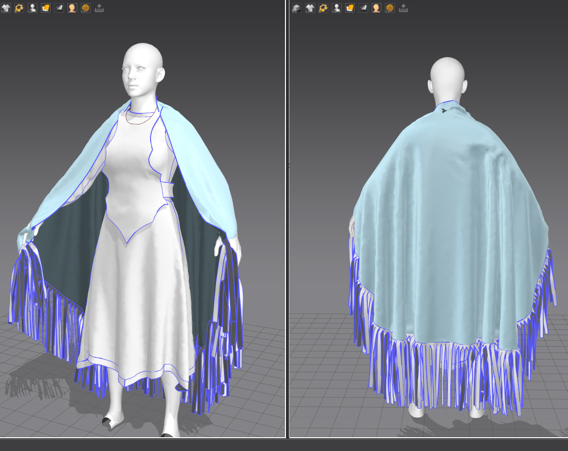The height and width of the screenshot is (451, 568).
Task: Select gray monochrome surface icon in left viewport
Action: point(59,8)
